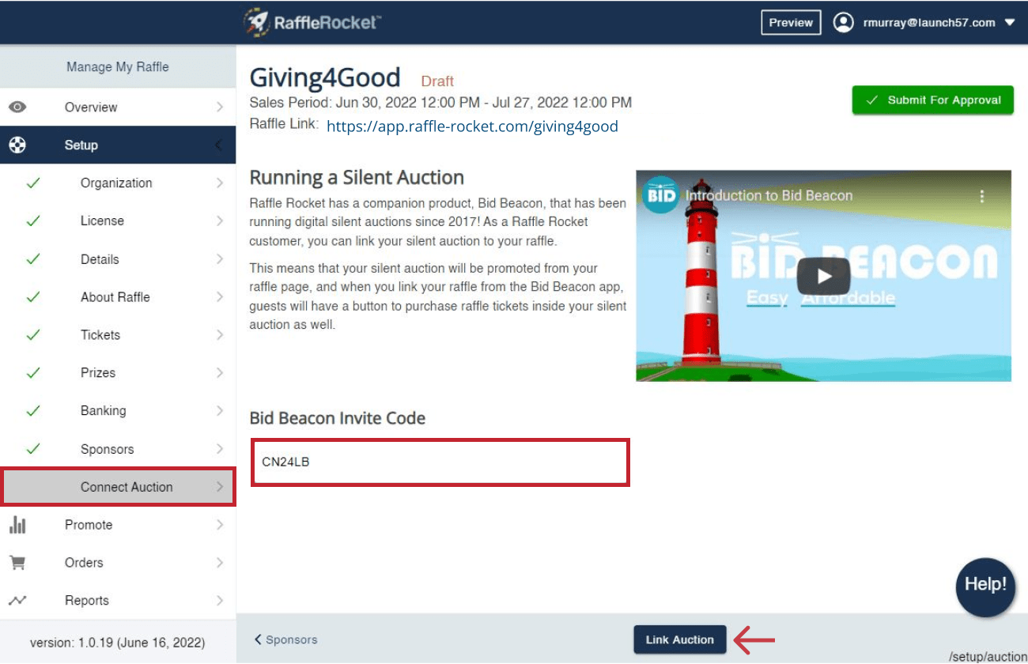Screen dimensions: 1028x664
Task: Click the Giving4Good raffle title
Action: [325, 77]
